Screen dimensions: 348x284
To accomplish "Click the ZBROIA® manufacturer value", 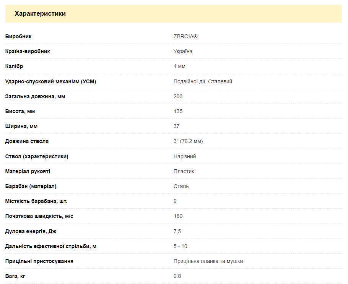I will 185,37.
